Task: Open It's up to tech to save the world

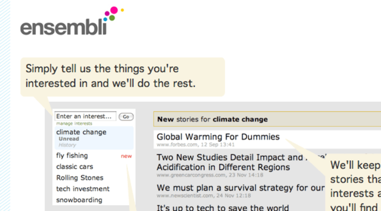Action: tap(223, 207)
